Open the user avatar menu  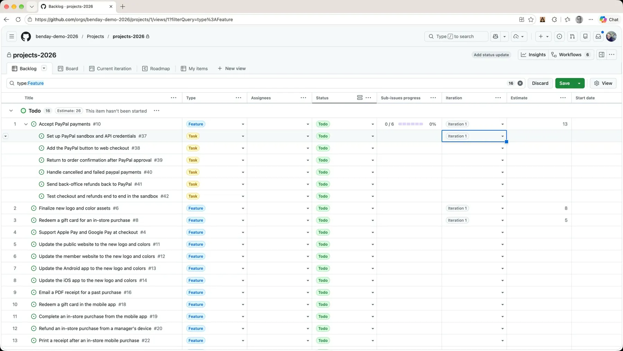click(611, 36)
